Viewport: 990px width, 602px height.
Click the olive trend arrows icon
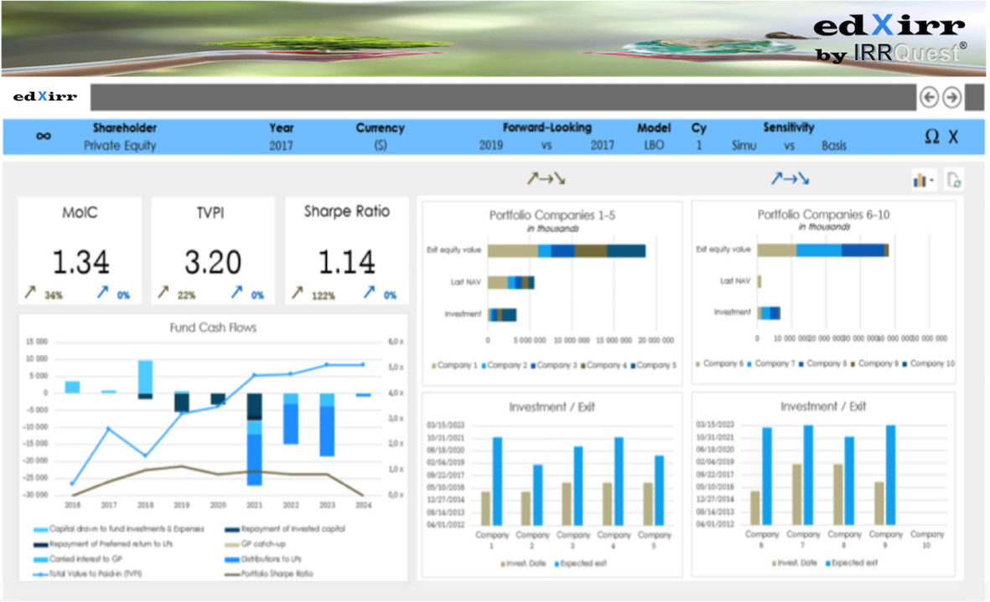coord(545,178)
